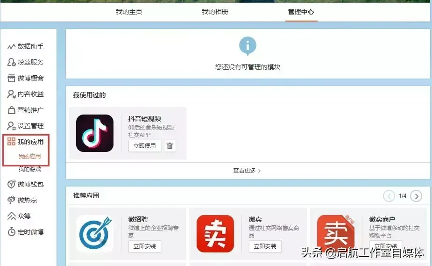432x266 pixels.
Task: Click the 微博橱窗 storefront icon
Action: 11,78
